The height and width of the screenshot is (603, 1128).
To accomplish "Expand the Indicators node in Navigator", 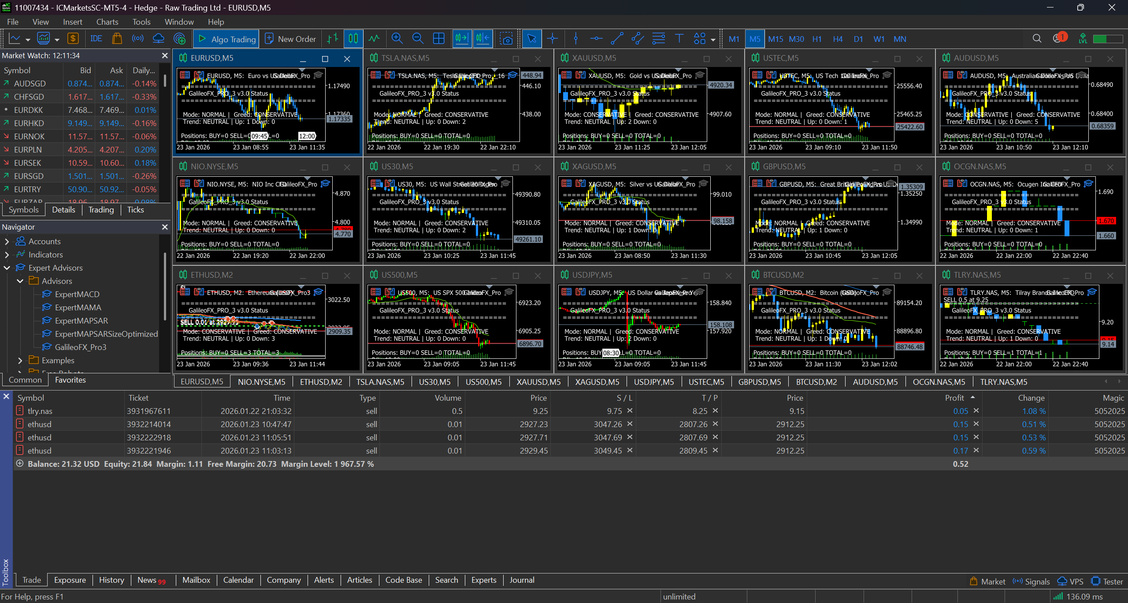I will point(7,255).
